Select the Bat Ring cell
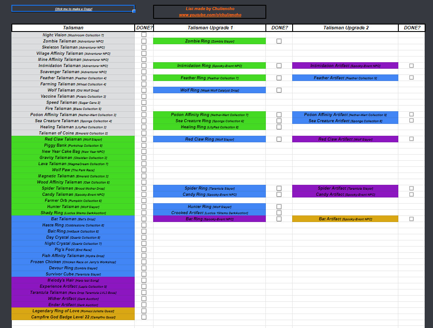Image resolution: width=433 pixels, height=328 pixels. (x=210, y=219)
